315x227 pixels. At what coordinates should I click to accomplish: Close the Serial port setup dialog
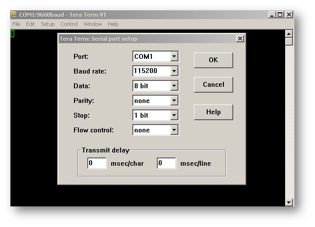[x=240, y=39]
